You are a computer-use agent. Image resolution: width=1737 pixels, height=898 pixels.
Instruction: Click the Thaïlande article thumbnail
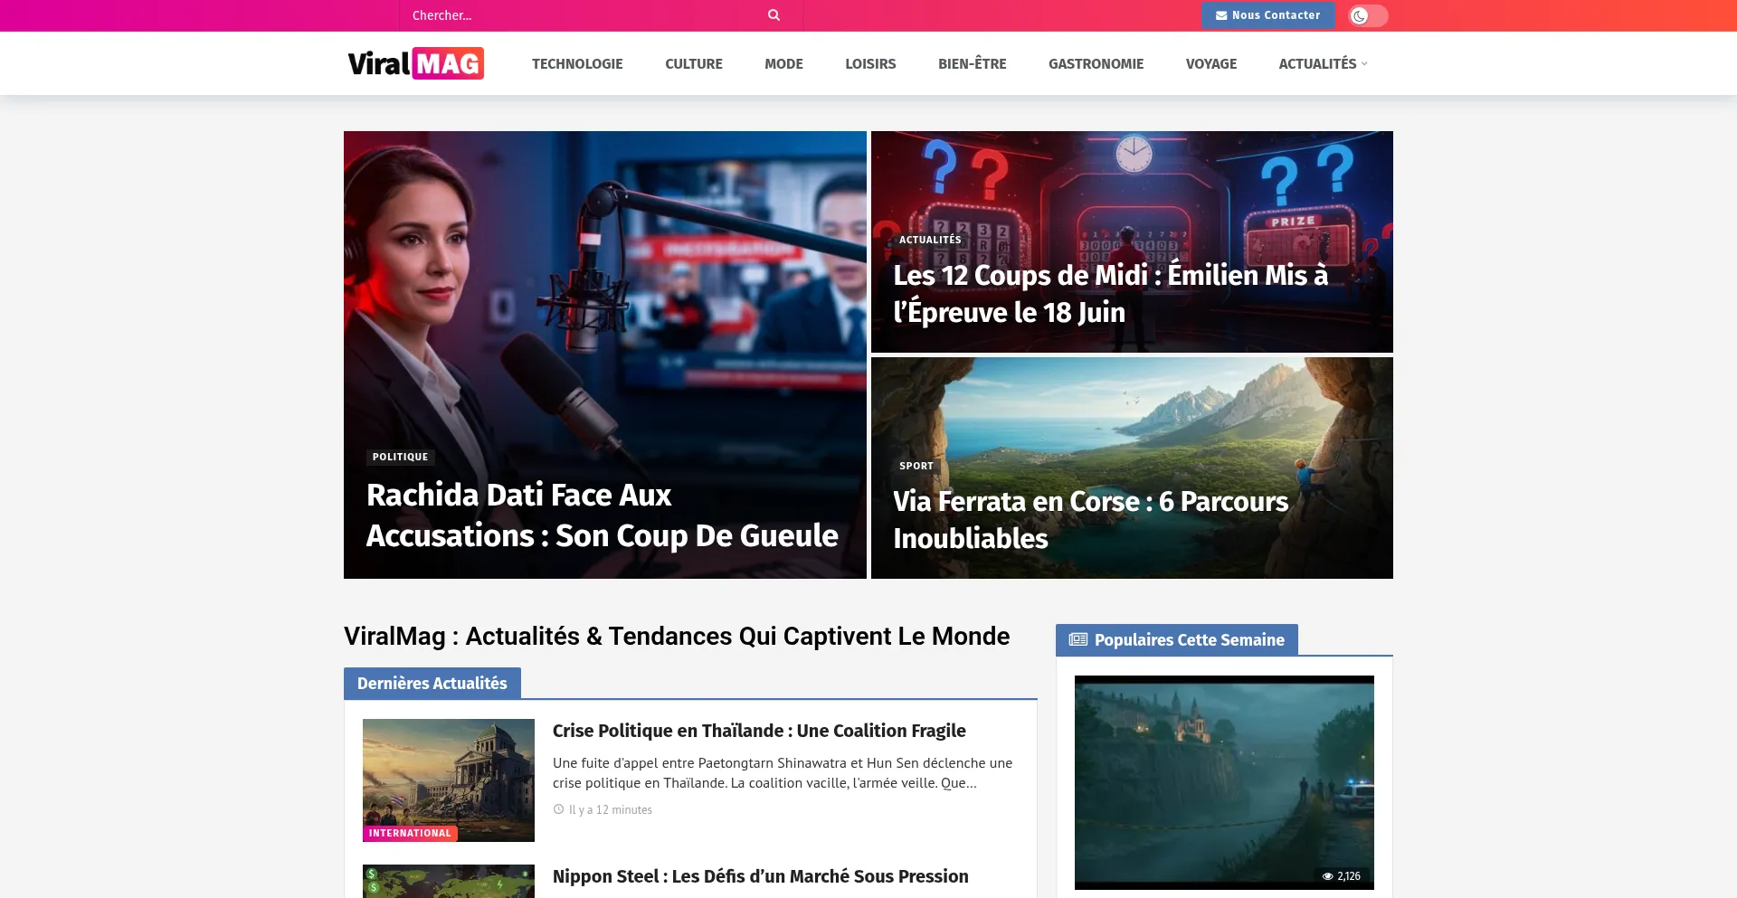[x=449, y=780]
